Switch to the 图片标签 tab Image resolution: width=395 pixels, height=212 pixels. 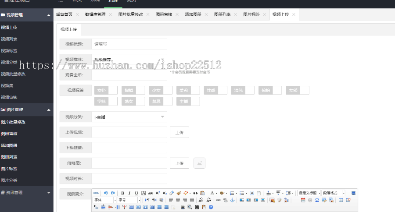coord(251,14)
